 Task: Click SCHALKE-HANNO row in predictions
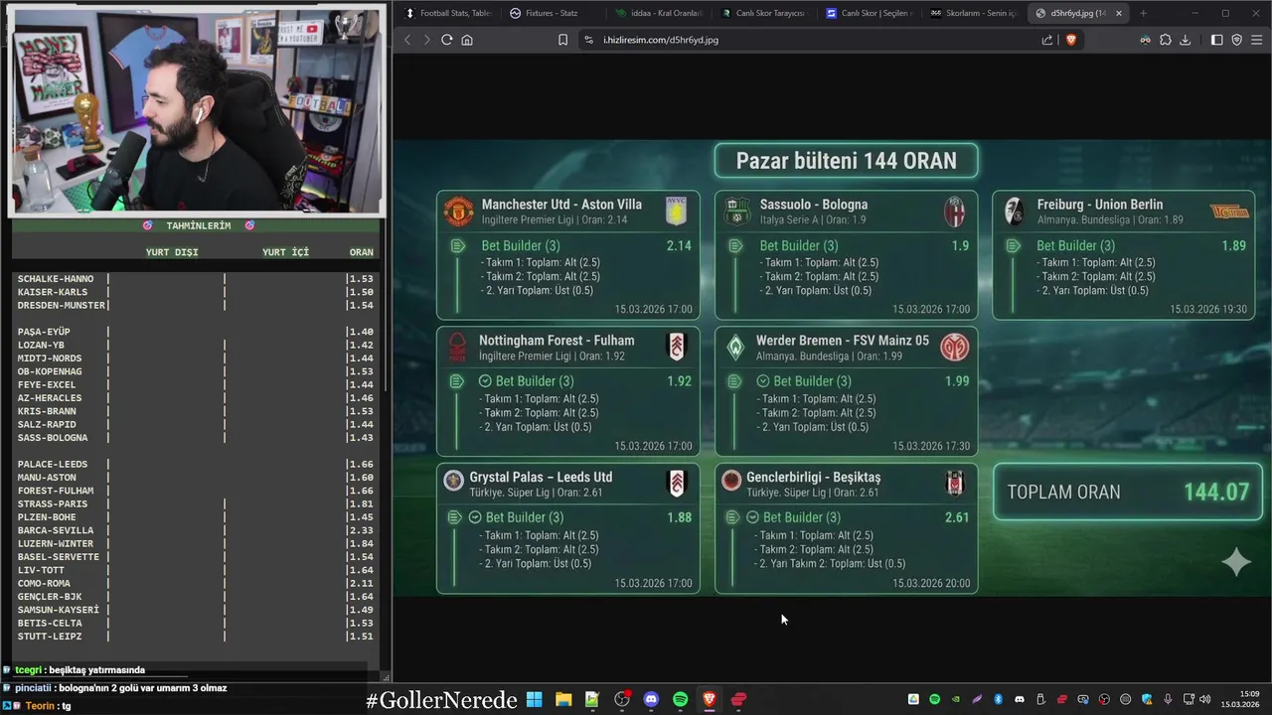196,279
